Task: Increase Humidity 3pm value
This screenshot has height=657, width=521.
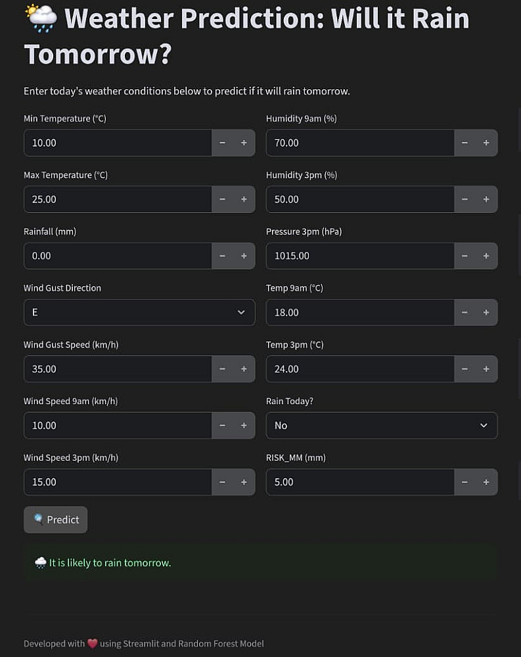Action: click(x=486, y=199)
